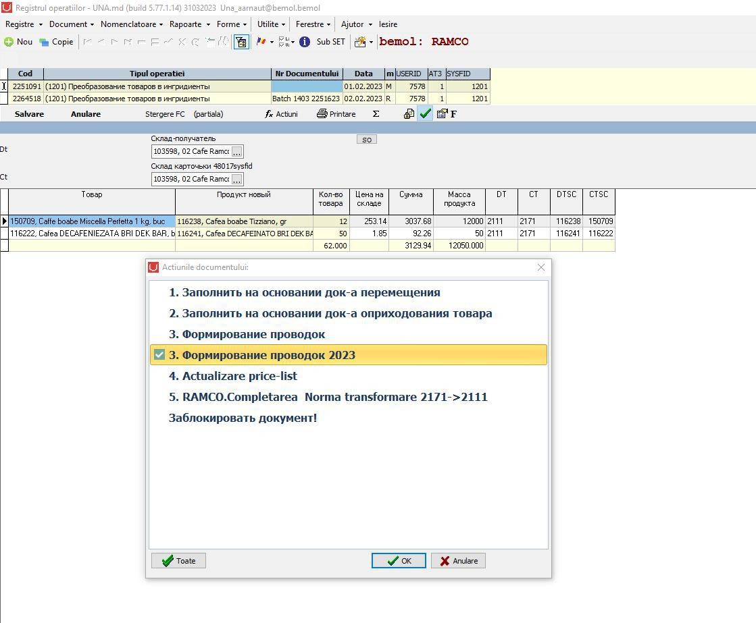Image resolution: width=756 pixels, height=623 pixels.
Task: Click the cell 116238, Cafea boabe Tizziano, gr
Action: (x=244, y=221)
